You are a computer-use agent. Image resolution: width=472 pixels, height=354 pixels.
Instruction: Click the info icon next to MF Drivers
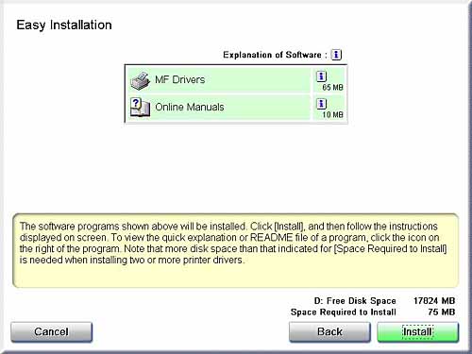[321, 76]
